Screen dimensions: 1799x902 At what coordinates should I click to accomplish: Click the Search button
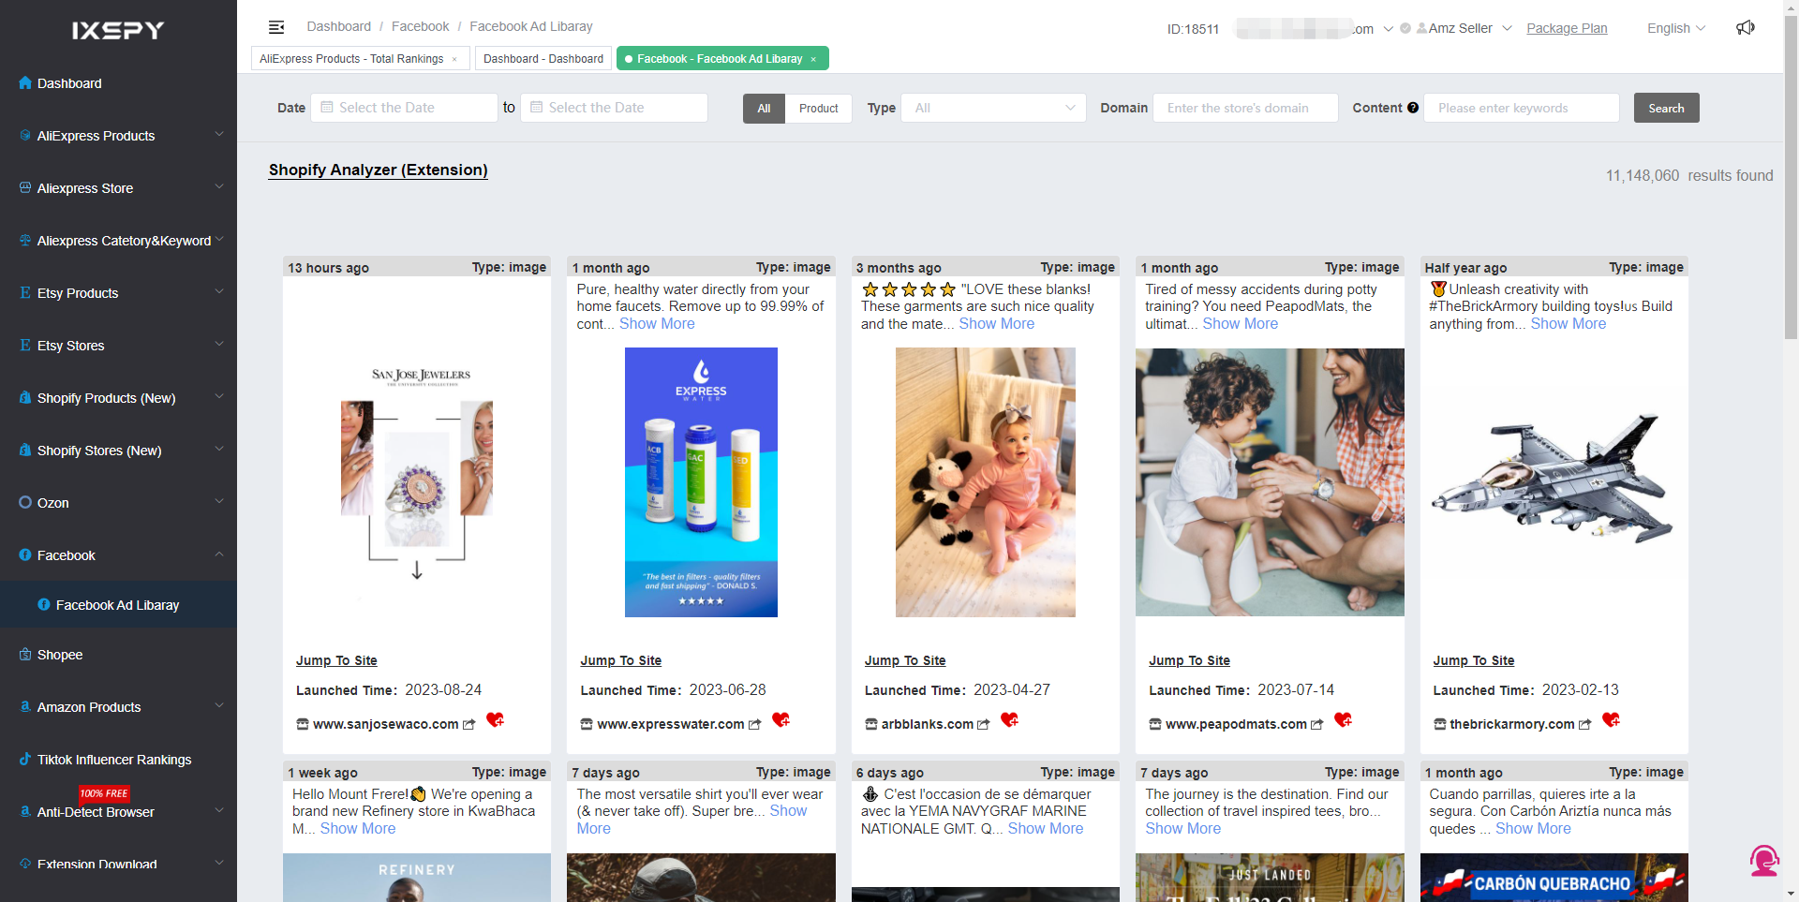pos(1666,108)
